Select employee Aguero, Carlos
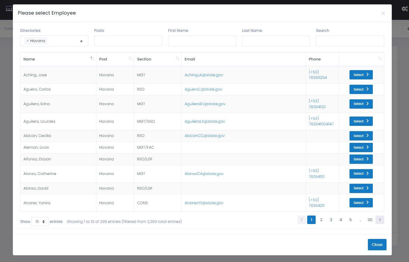The image size is (409, 262). pyautogui.click(x=361, y=89)
